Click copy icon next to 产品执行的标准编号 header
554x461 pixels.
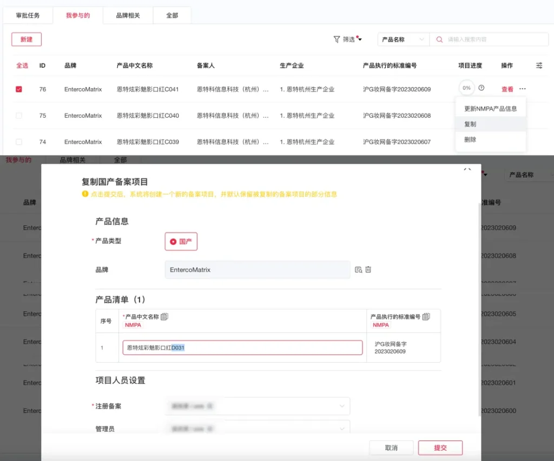click(x=426, y=317)
